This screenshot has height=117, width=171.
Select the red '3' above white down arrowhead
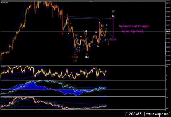pyautogui.click(x=99, y=20)
